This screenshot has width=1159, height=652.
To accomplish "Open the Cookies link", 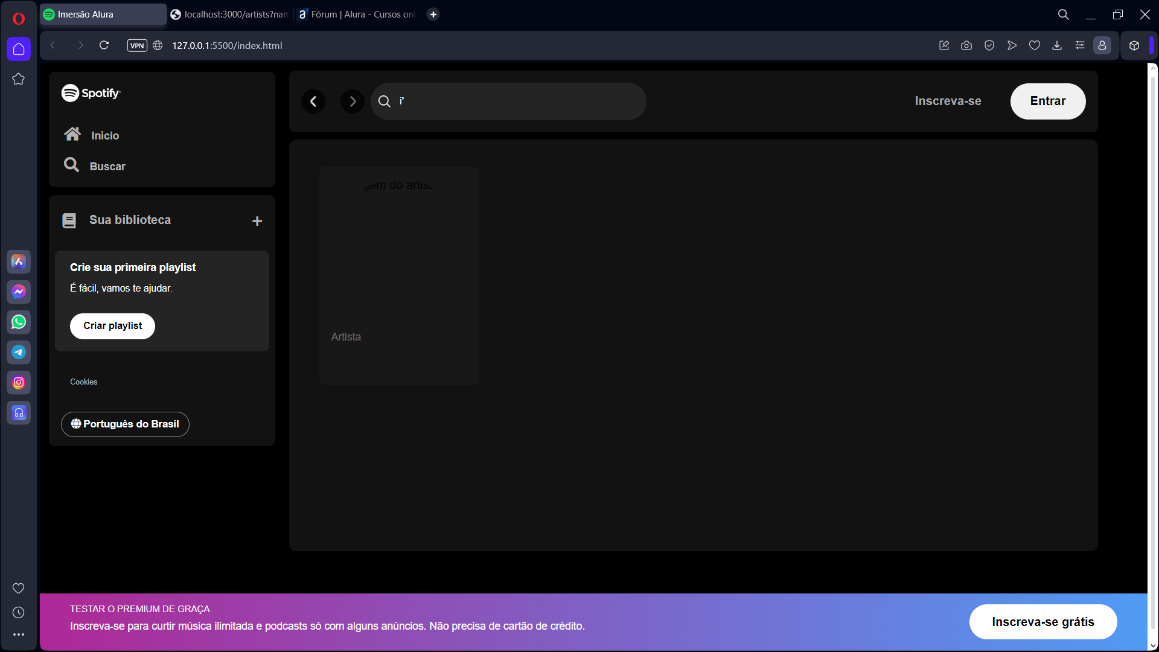I will [x=83, y=382].
